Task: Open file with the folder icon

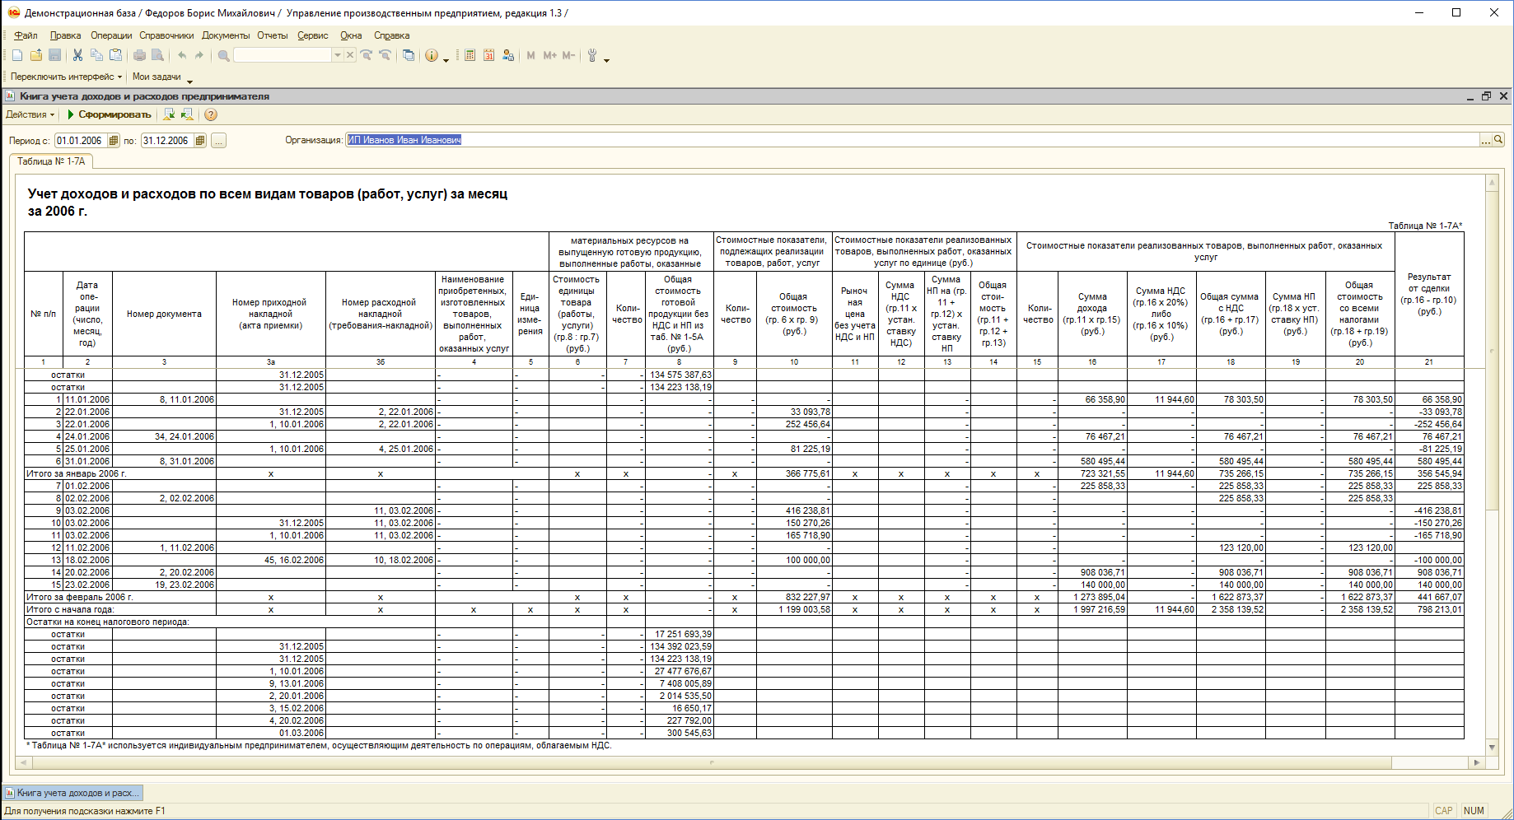Action: click(36, 55)
